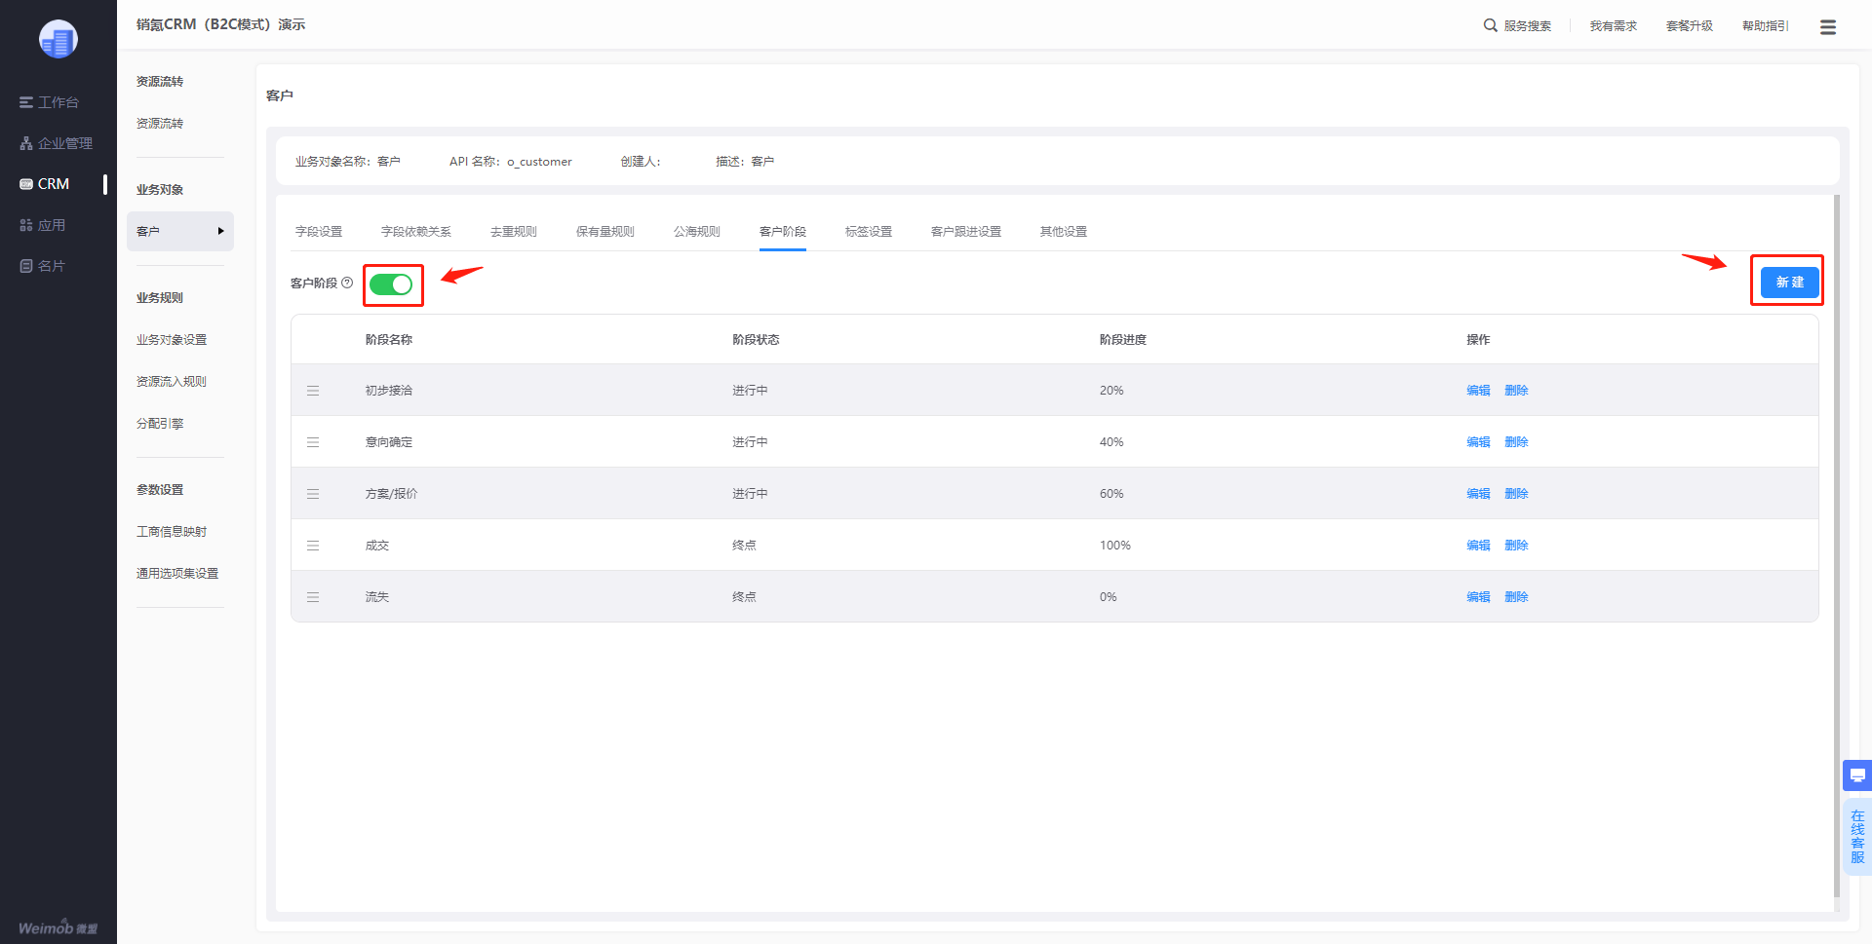Open 企业管理 in the left sidebar
1872x944 pixels.
(56, 143)
